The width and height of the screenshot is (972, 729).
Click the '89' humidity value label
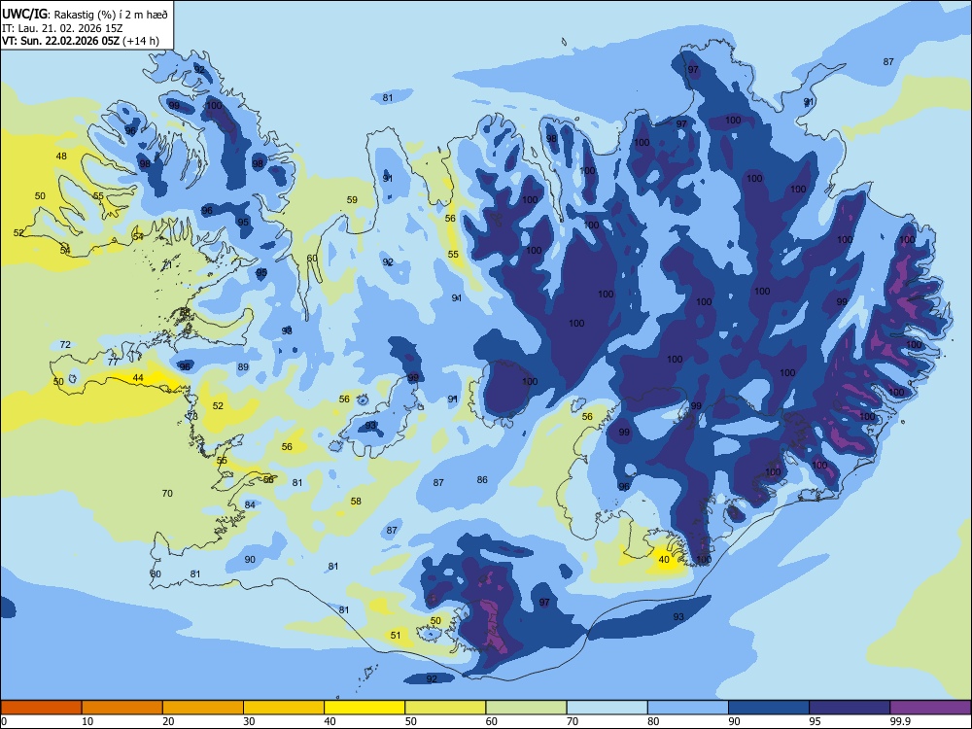coord(243,367)
